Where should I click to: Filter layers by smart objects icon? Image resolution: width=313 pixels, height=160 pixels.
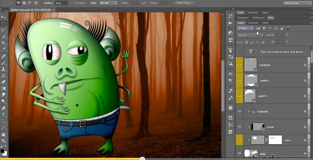282,28
